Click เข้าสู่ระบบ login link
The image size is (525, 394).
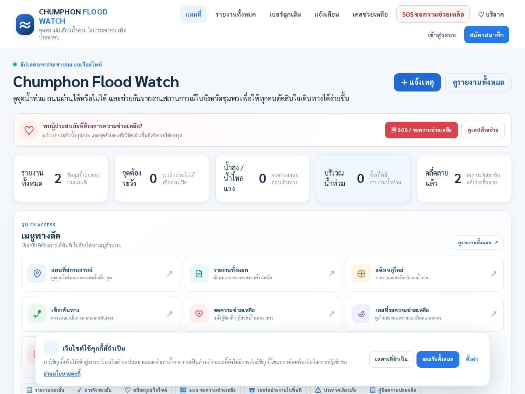pos(441,35)
